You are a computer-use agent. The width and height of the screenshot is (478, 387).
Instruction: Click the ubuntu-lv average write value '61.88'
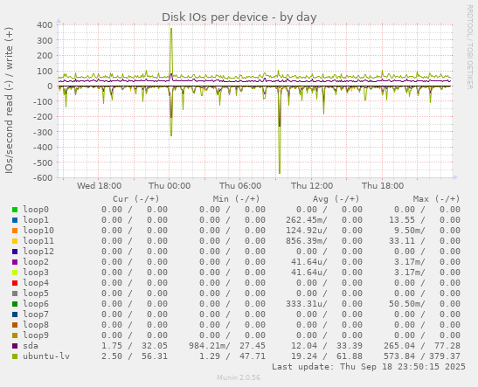tap(350, 356)
